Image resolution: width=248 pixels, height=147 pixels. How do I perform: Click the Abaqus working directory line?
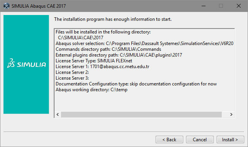click(x=92, y=90)
